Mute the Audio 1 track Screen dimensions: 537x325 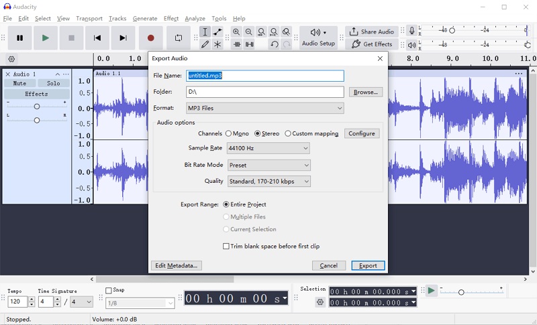(19, 83)
